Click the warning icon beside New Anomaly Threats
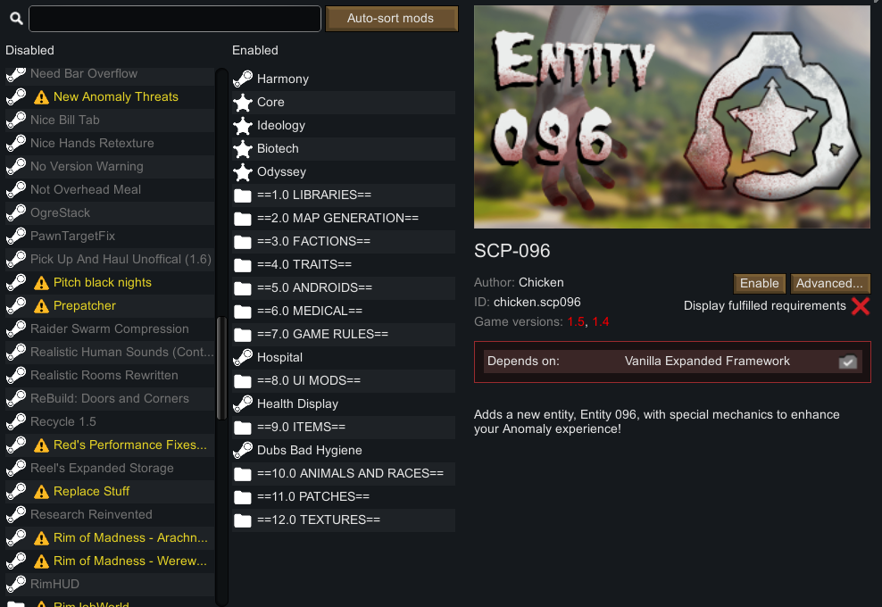Image resolution: width=882 pixels, height=607 pixels. click(x=41, y=97)
